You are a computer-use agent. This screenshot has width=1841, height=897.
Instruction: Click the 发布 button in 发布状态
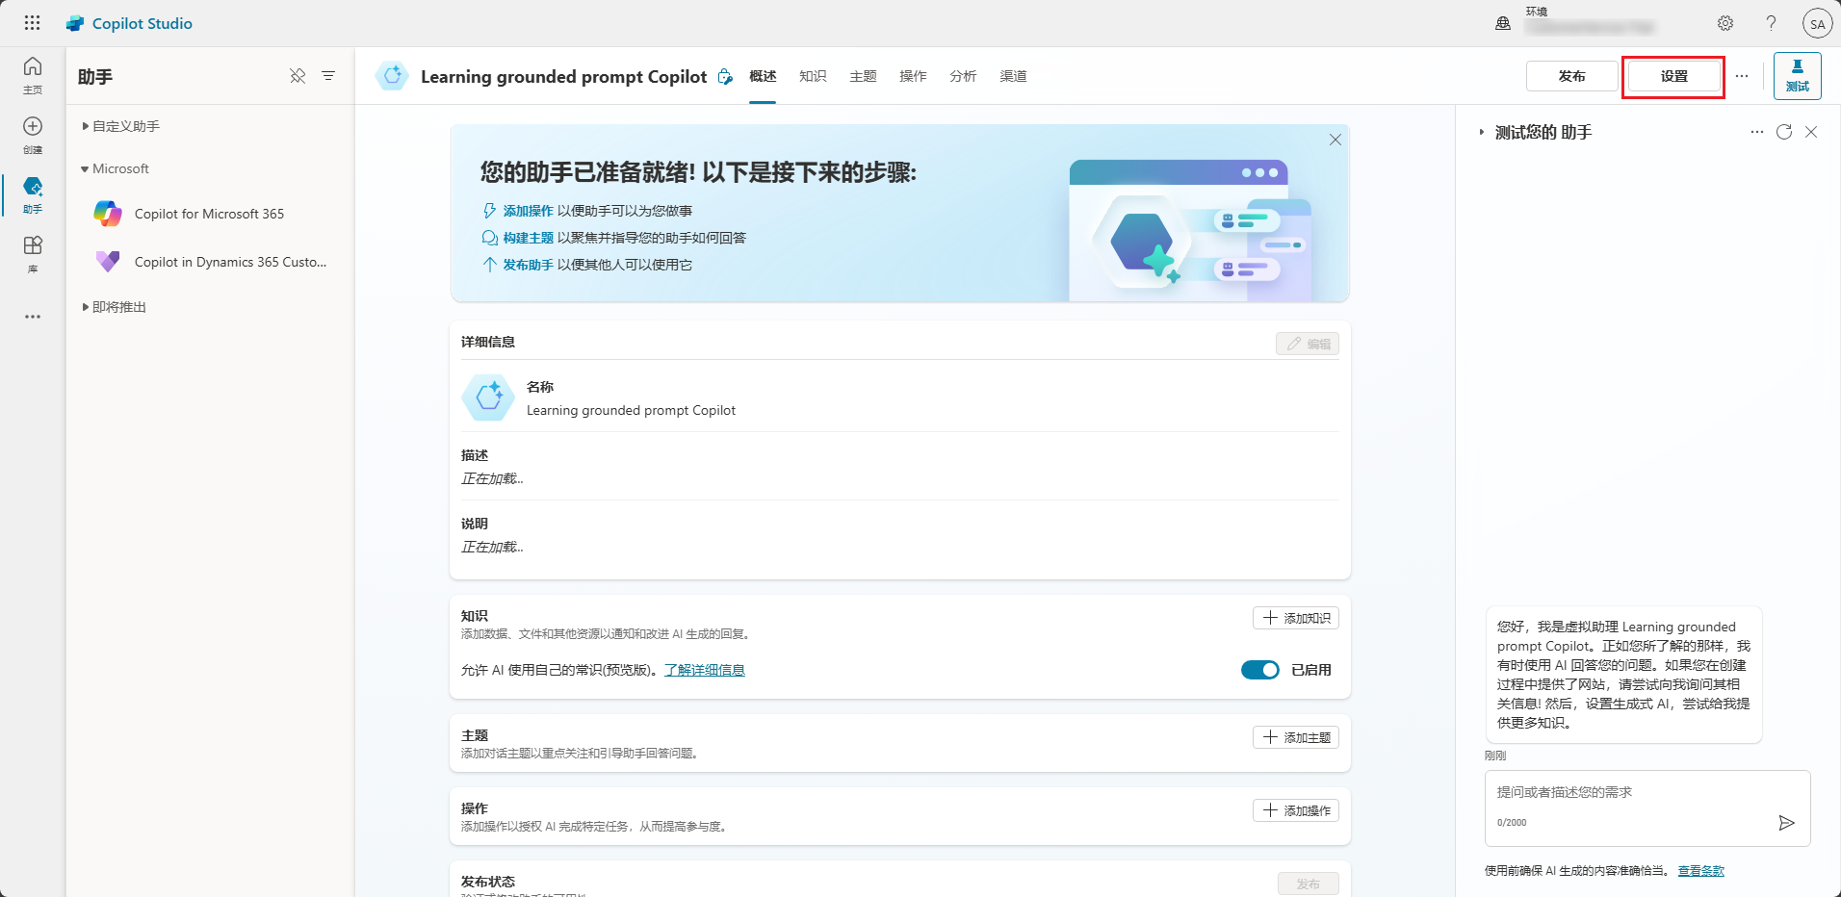point(1308,884)
